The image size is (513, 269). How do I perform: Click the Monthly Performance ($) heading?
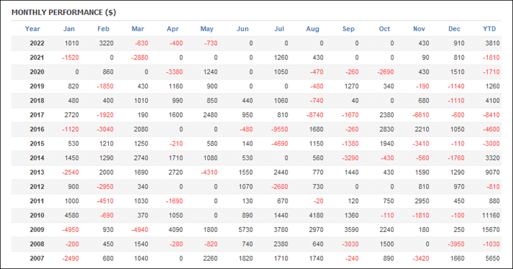pos(64,13)
